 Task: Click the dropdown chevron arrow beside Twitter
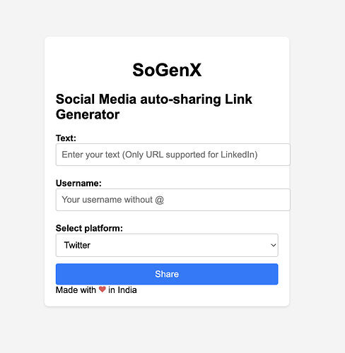(273, 245)
